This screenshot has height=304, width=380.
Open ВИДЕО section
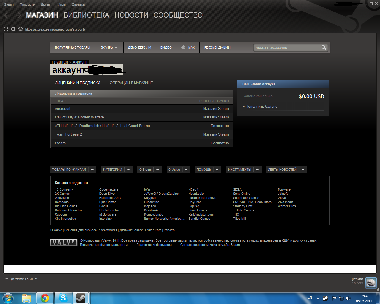click(x=166, y=47)
